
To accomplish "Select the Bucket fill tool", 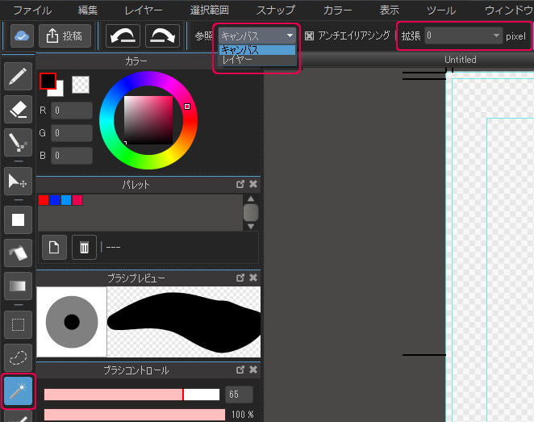I will pyautogui.click(x=18, y=253).
